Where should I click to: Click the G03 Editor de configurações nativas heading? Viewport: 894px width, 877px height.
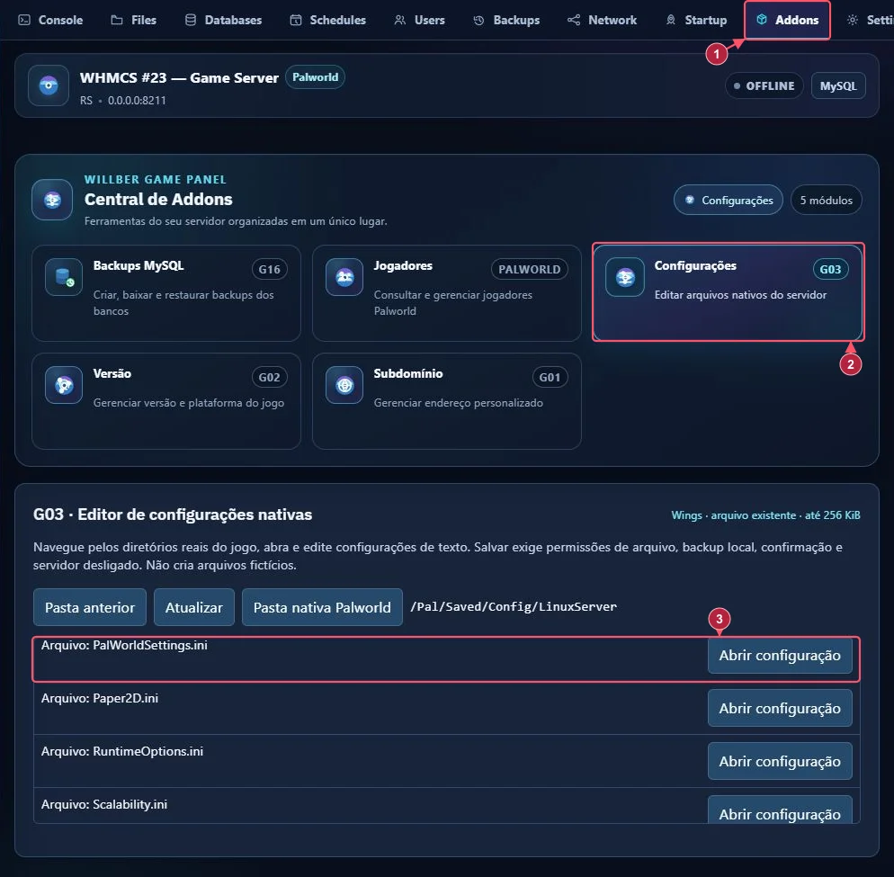[x=173, y=515]
